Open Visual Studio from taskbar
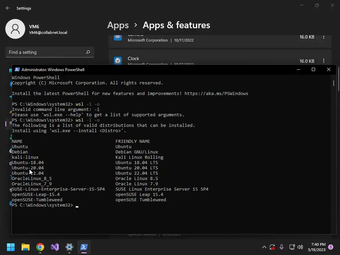340x255 pixels. pyautogui.click(x=55, y=247)
